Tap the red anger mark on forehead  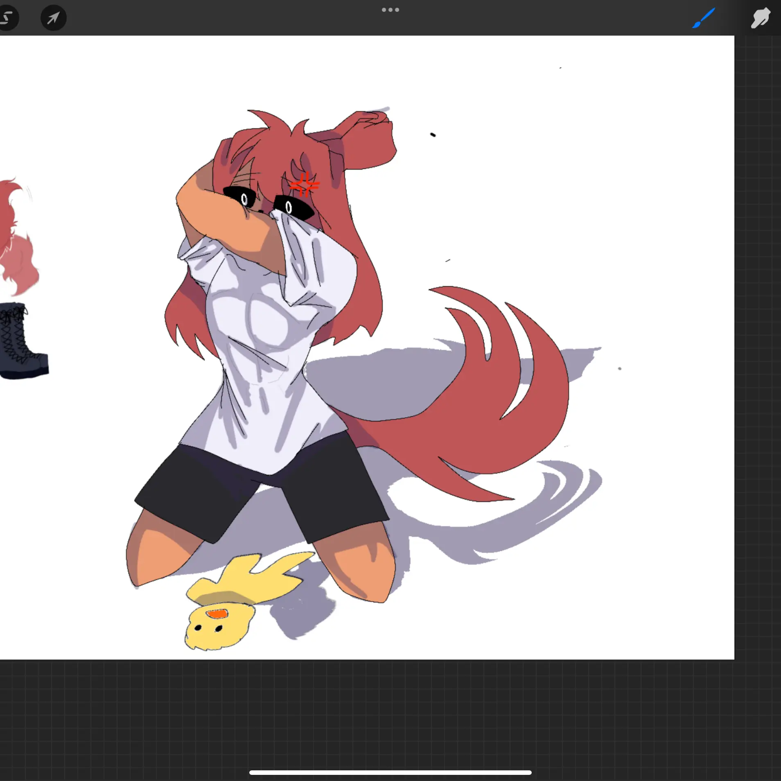pos(304,185)
